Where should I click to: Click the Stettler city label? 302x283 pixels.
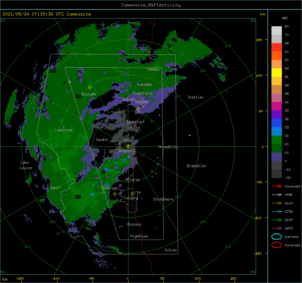point(196,97)
